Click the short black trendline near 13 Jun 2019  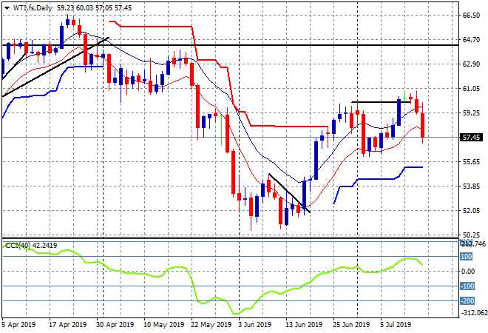(289, 193)
